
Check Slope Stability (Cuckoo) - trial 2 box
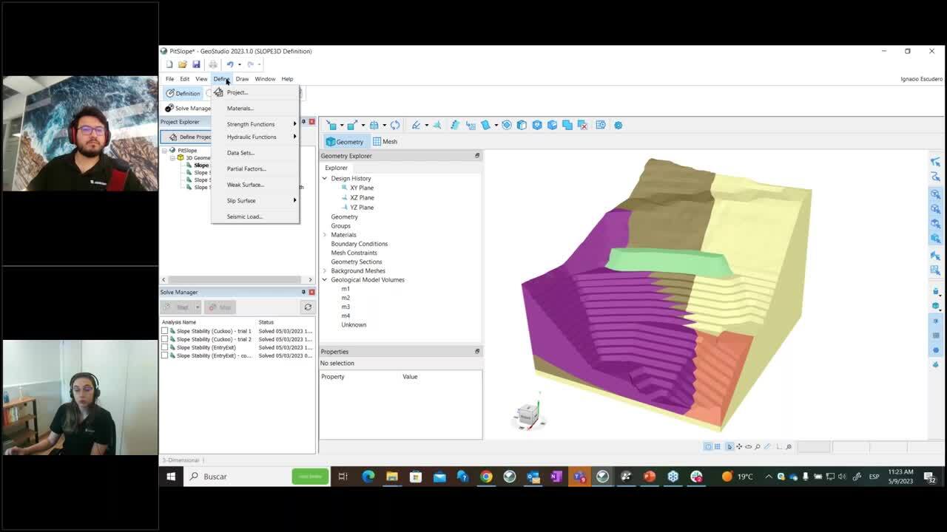click(x=165, y=339)
